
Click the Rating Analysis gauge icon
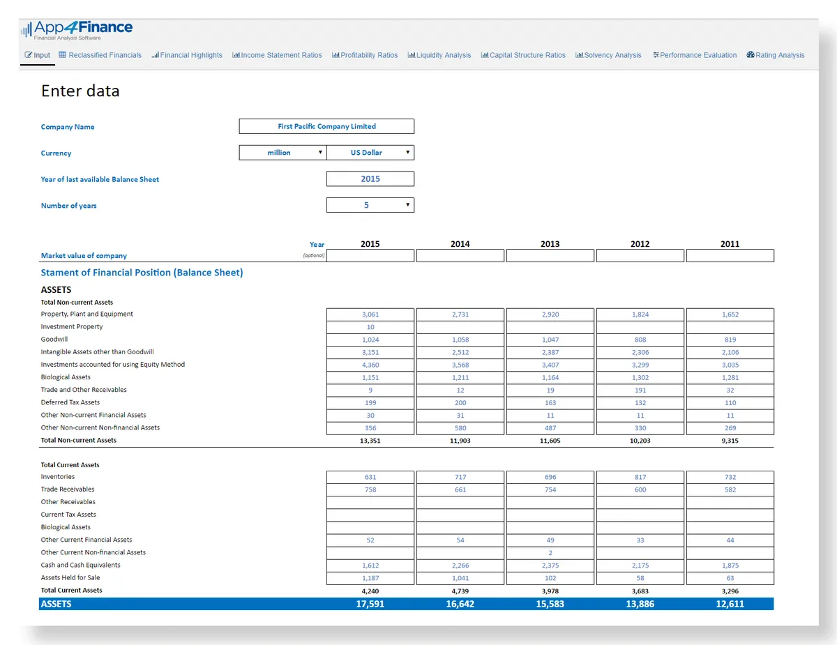[x=751, y=55]
